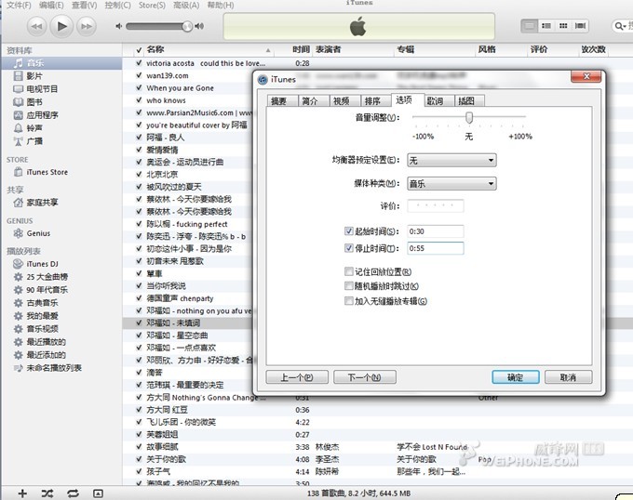The height and width of the screenshot is (500, 633).
Task: Switch to 歌词 tab
Action: pos(439,100)
